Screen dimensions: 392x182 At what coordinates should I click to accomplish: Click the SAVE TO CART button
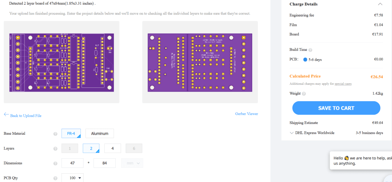(x=336, y=108)
